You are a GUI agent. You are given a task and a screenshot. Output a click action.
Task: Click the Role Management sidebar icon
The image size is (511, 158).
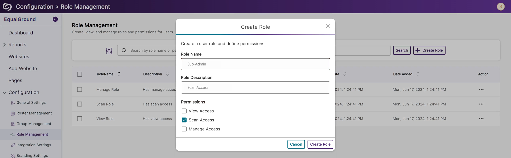click(x=13, y=135)
